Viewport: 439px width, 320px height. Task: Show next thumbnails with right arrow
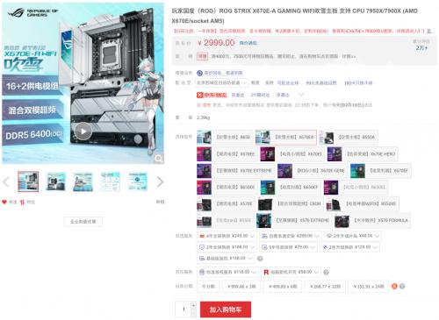[160, 181]
